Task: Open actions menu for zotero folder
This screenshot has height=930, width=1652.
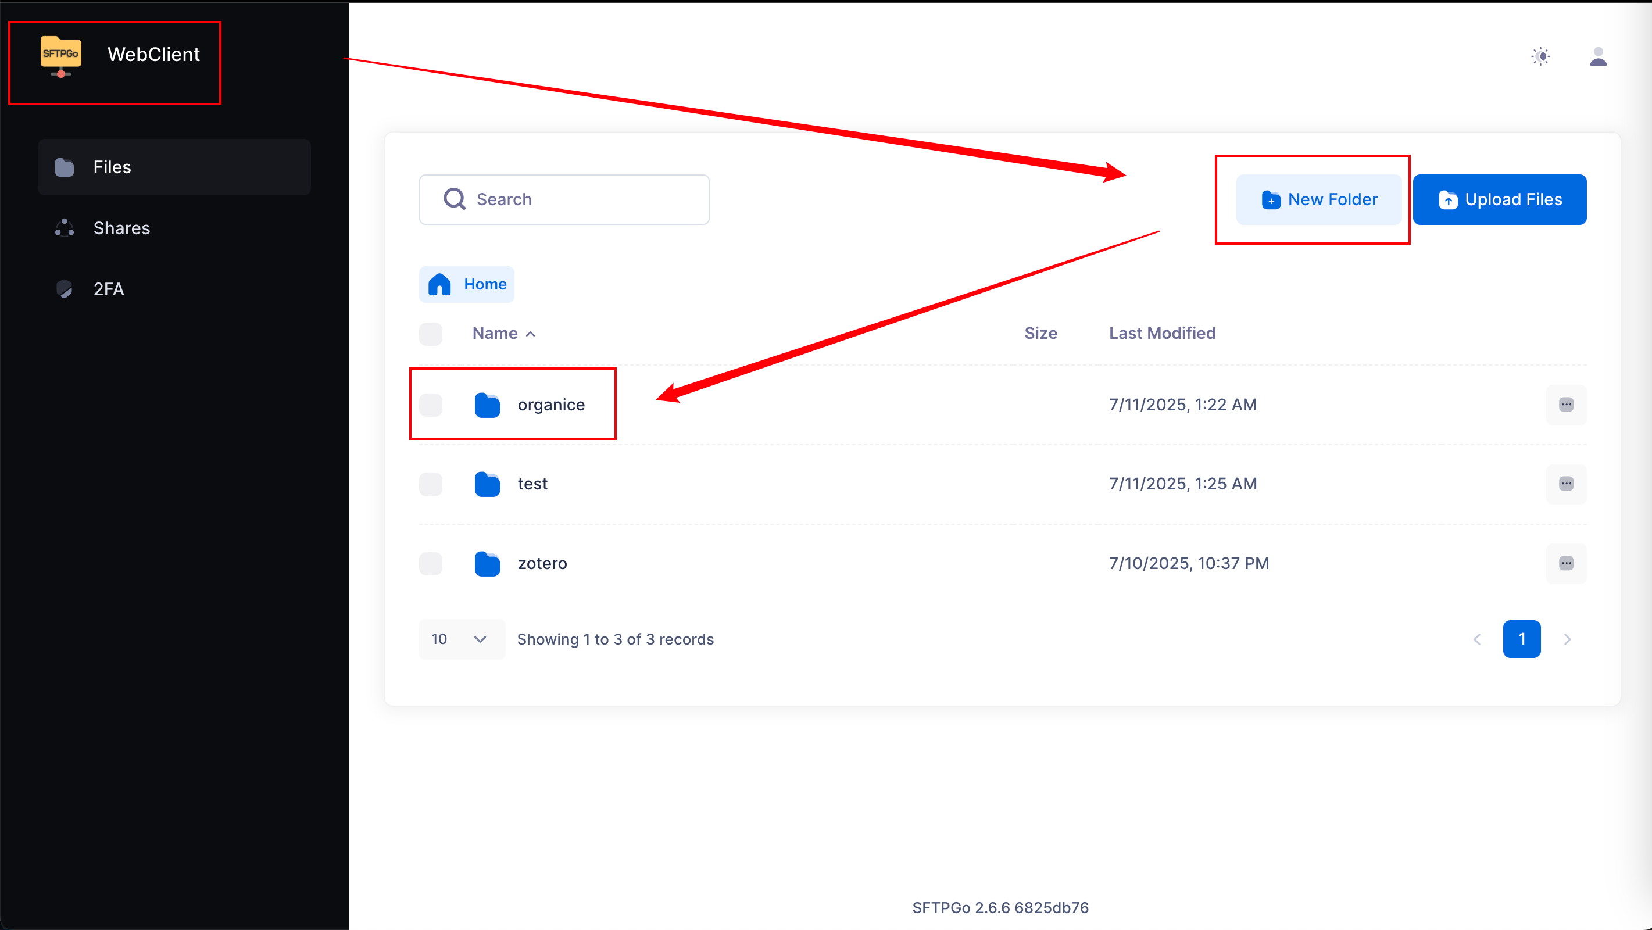Action: point(1566,564)
